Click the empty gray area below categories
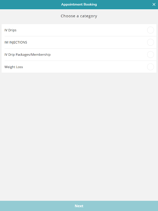The image size is (158, 211). [79, 132]
